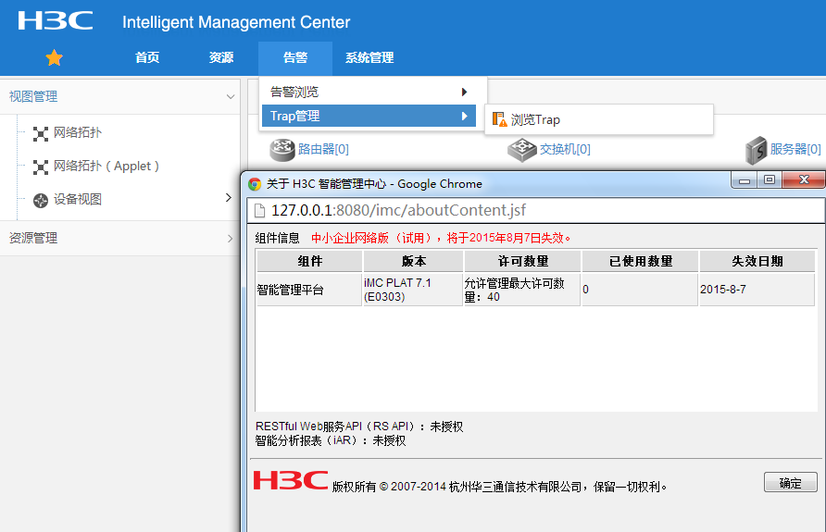Click the 失效日期 column header
The image size is (826, 532).
757,261
